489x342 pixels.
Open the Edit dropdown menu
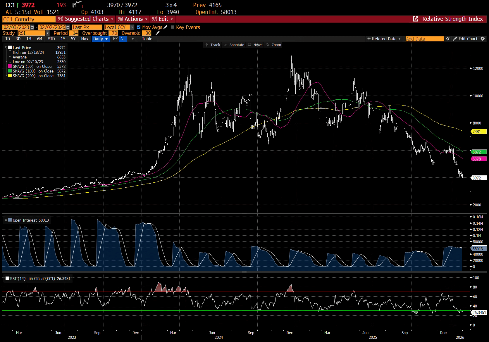(x=162, y=19)
